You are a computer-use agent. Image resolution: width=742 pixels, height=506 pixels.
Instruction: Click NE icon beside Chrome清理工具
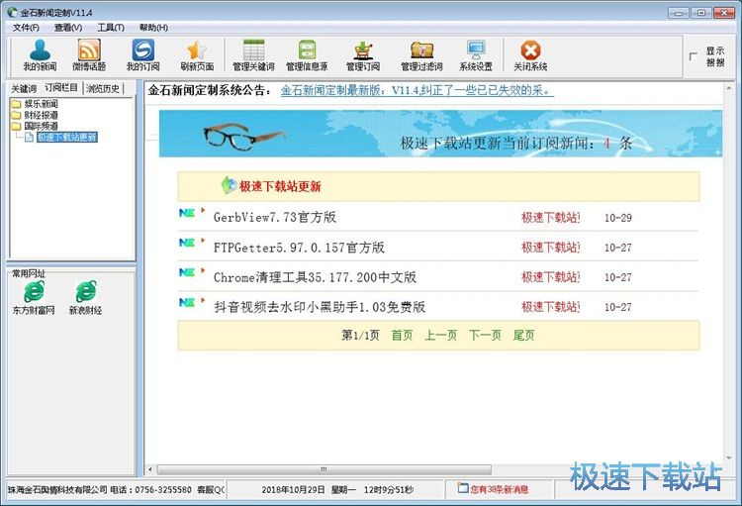tap(187, 272)
